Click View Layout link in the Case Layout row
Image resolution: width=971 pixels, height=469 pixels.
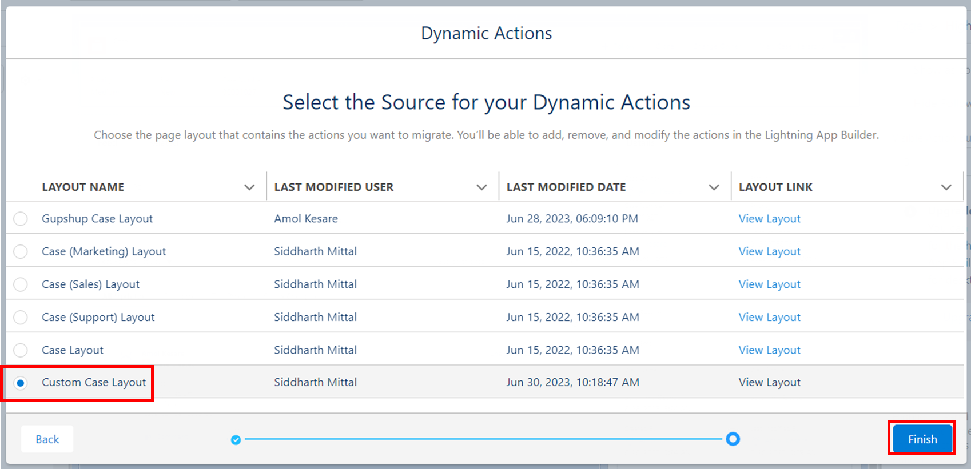[x=769, y=350]
